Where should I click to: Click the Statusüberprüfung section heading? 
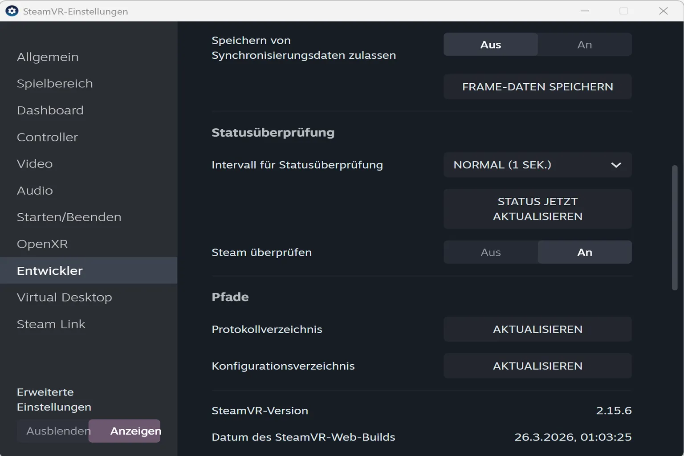click(x=273, y=133)
